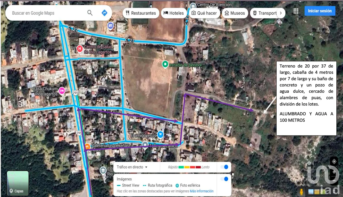
Task: Click the green pin of estadio de beisbol
Action: [165, 64]
